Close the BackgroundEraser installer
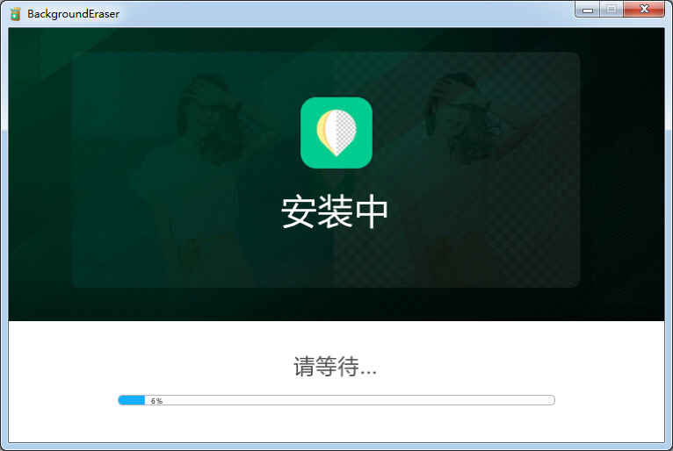The height and width of the screenshot is (451, 673). point(645,10)
